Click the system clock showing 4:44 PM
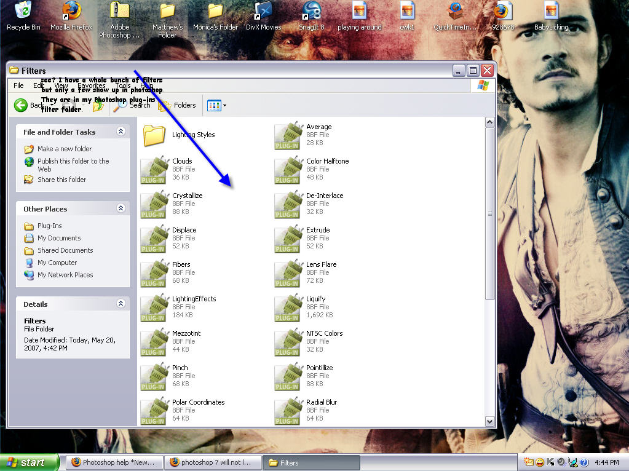 [607, 462]
